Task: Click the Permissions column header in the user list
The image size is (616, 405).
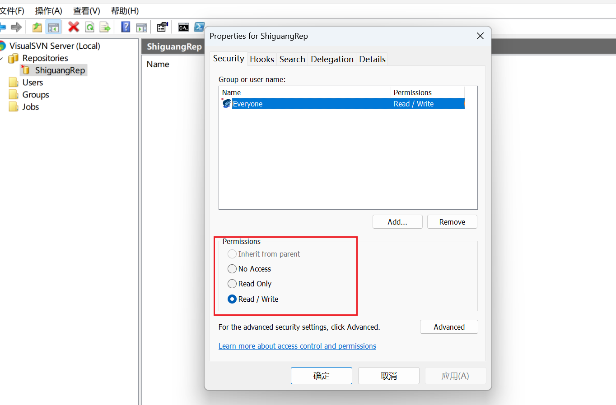Action: [427, 92]
